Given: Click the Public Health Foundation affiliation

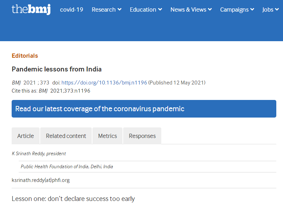Looking at the screenshot, I should tap(67, 166).
